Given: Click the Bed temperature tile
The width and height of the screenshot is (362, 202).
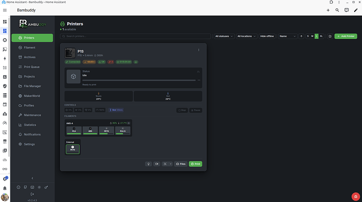Looking at the screenshot, I should pyautogui.click(x=168, y=96).
